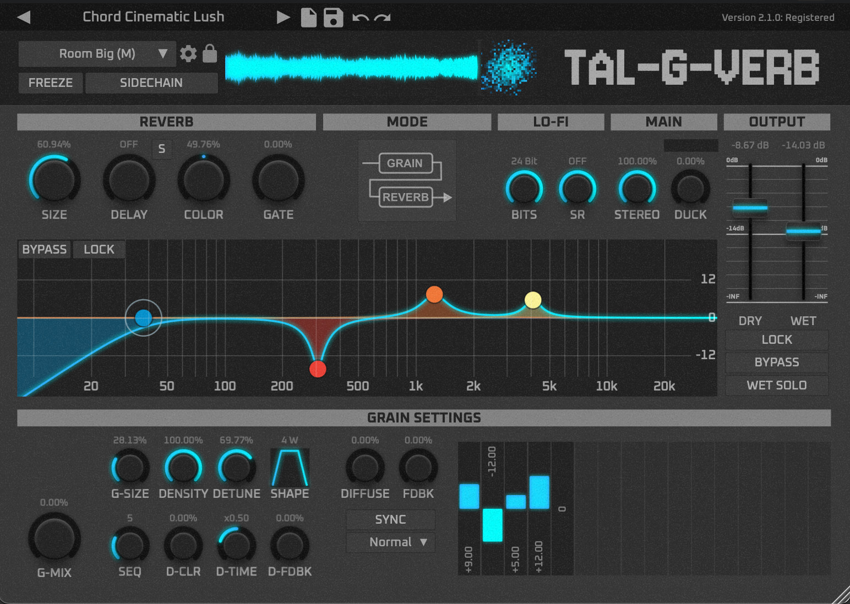This screenshot has height=604, width=850.
Task: Open the Chord Cinematic Lush preset menu
Action: coord(154,17)
